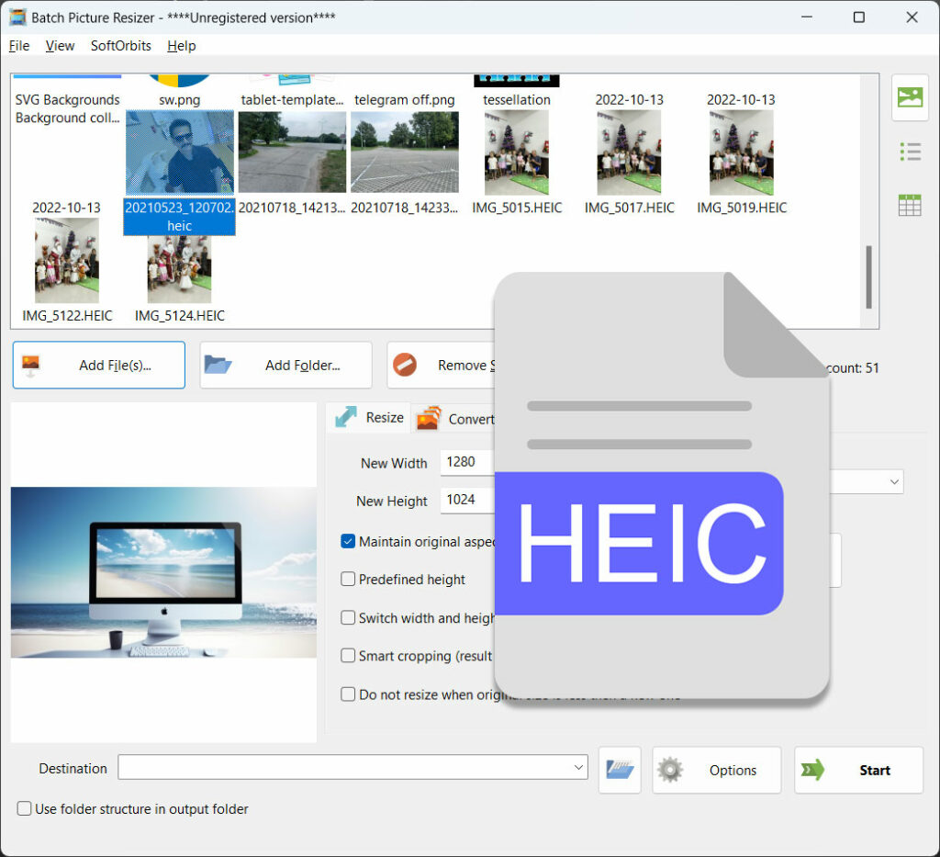Open the View menu
Screen dimensions: 940x857
click(60, 46)
